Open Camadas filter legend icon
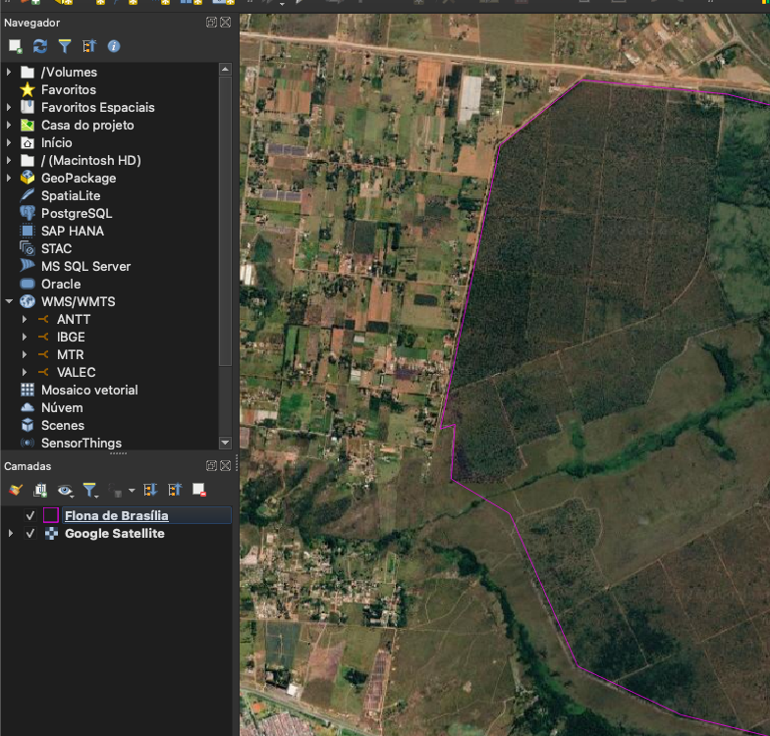The image size is (770, 736). click(90, 490)
